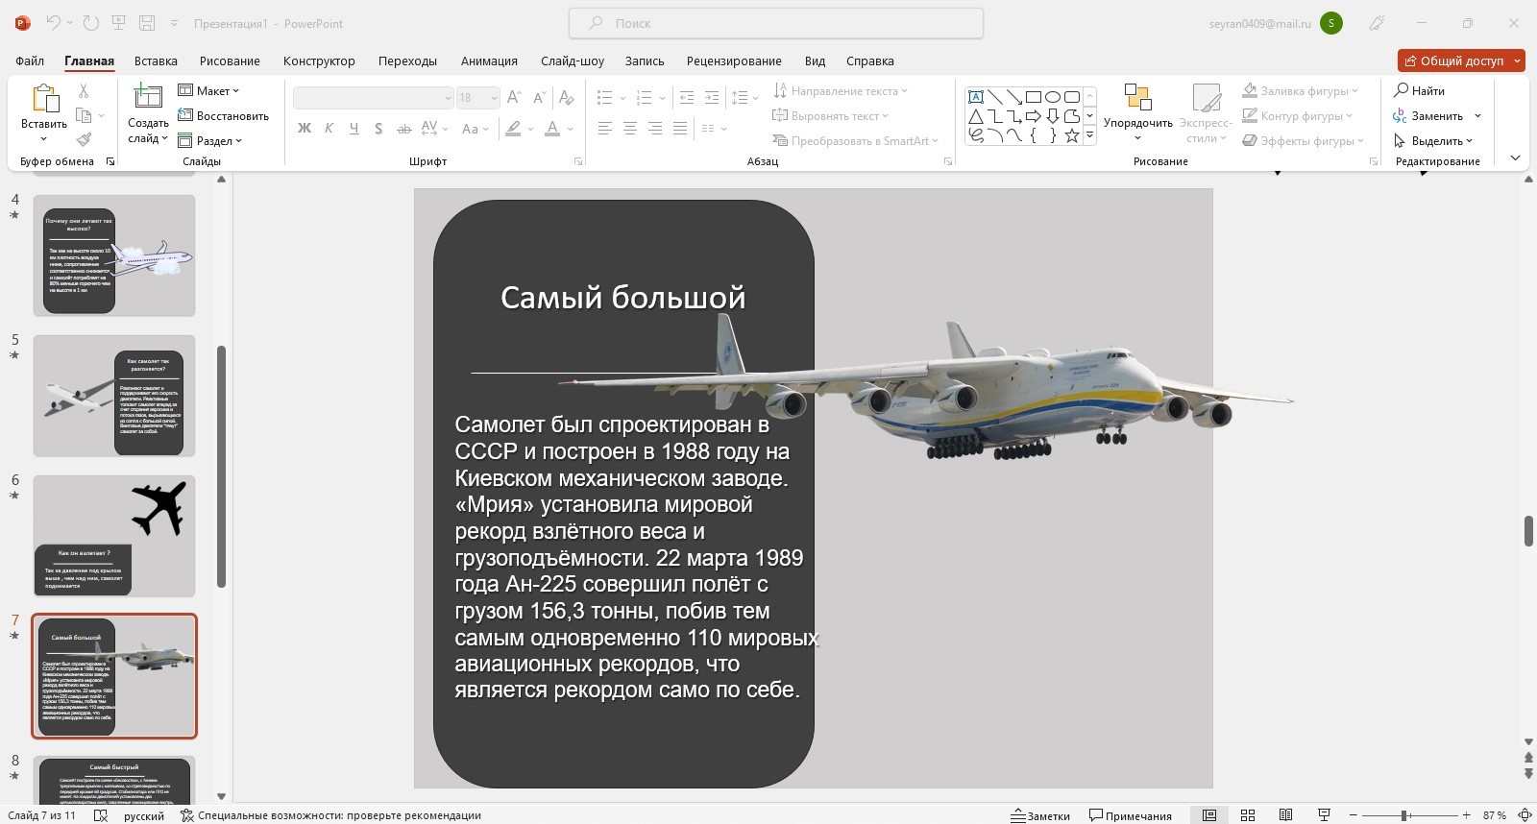Decrease font size with the smaller A icon
Image resolution: width=1537 pixels, height=824 pixels.
540,98
